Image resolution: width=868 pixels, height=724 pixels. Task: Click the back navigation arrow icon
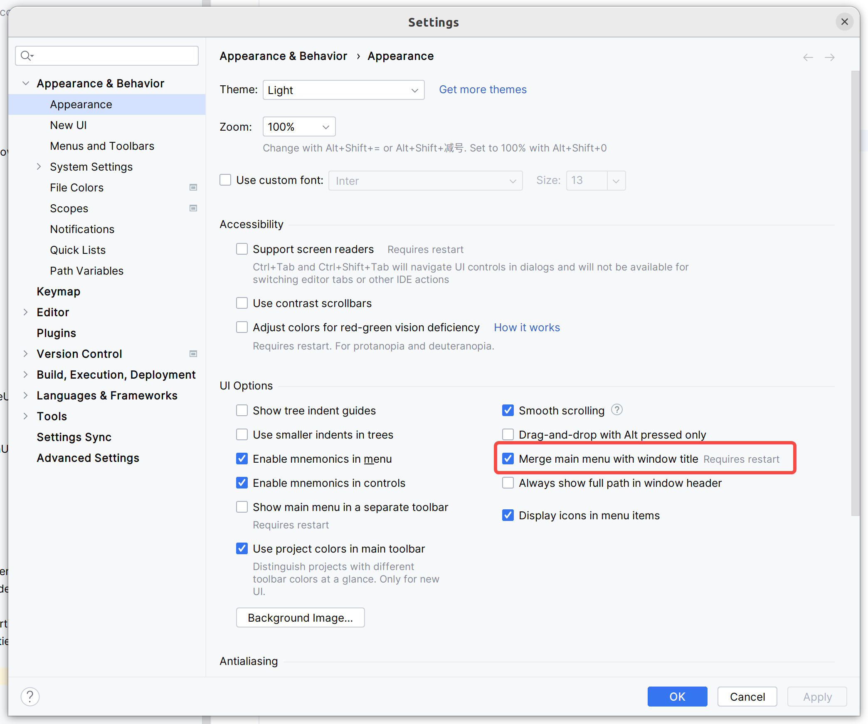pyautogui.click(x=808, y=57)
